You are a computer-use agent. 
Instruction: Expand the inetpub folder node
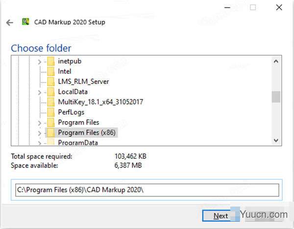point(39,62)
